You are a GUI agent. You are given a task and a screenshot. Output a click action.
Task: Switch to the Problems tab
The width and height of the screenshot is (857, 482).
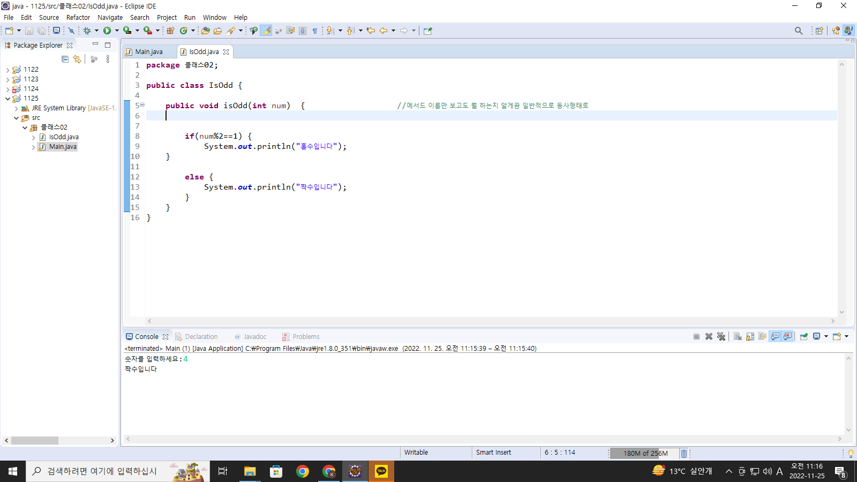coord(301,337)
